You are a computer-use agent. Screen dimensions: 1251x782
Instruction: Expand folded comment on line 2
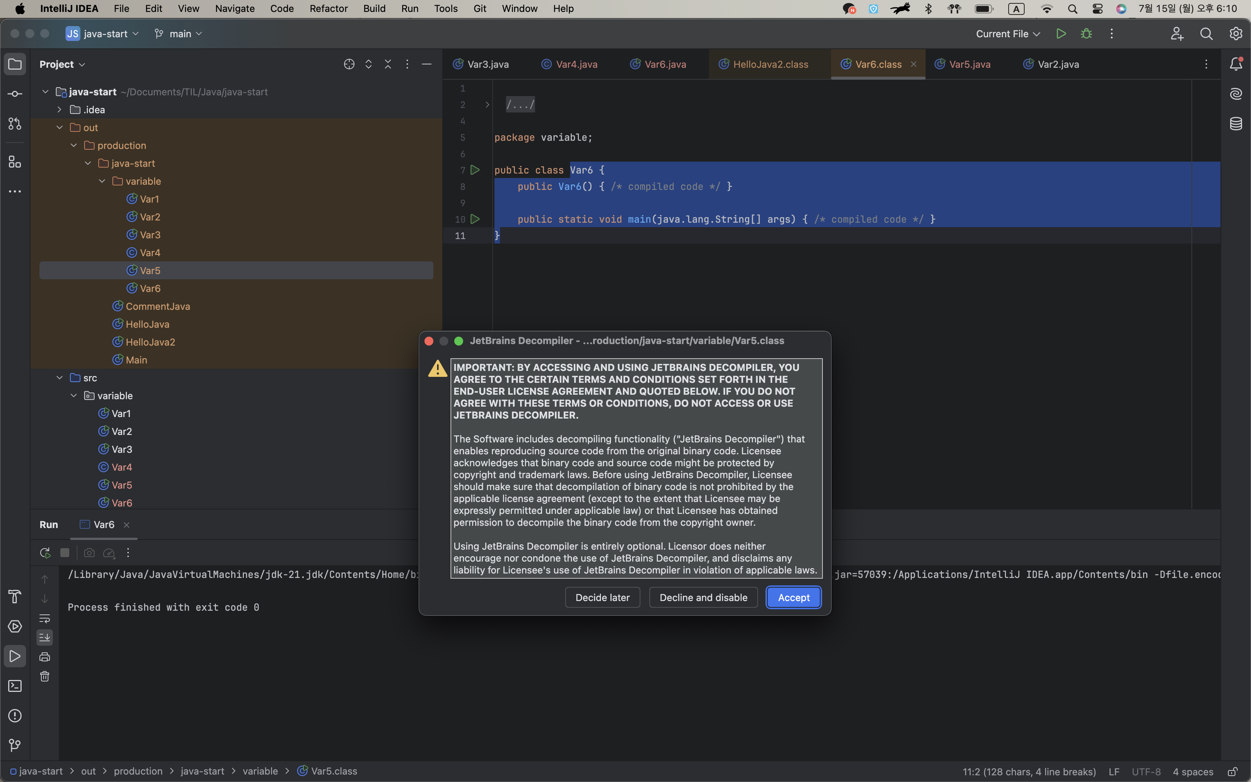pos(487,105)
